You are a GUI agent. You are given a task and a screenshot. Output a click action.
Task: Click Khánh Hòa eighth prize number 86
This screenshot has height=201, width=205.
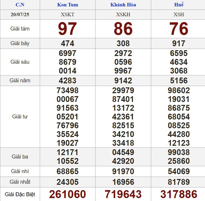[123, 29]
